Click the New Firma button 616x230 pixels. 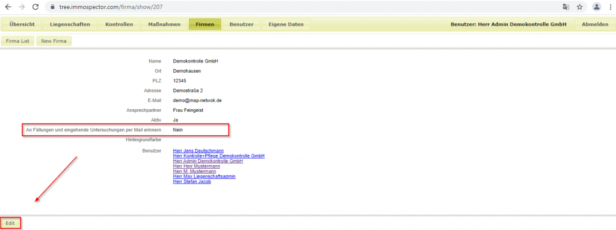54,41
